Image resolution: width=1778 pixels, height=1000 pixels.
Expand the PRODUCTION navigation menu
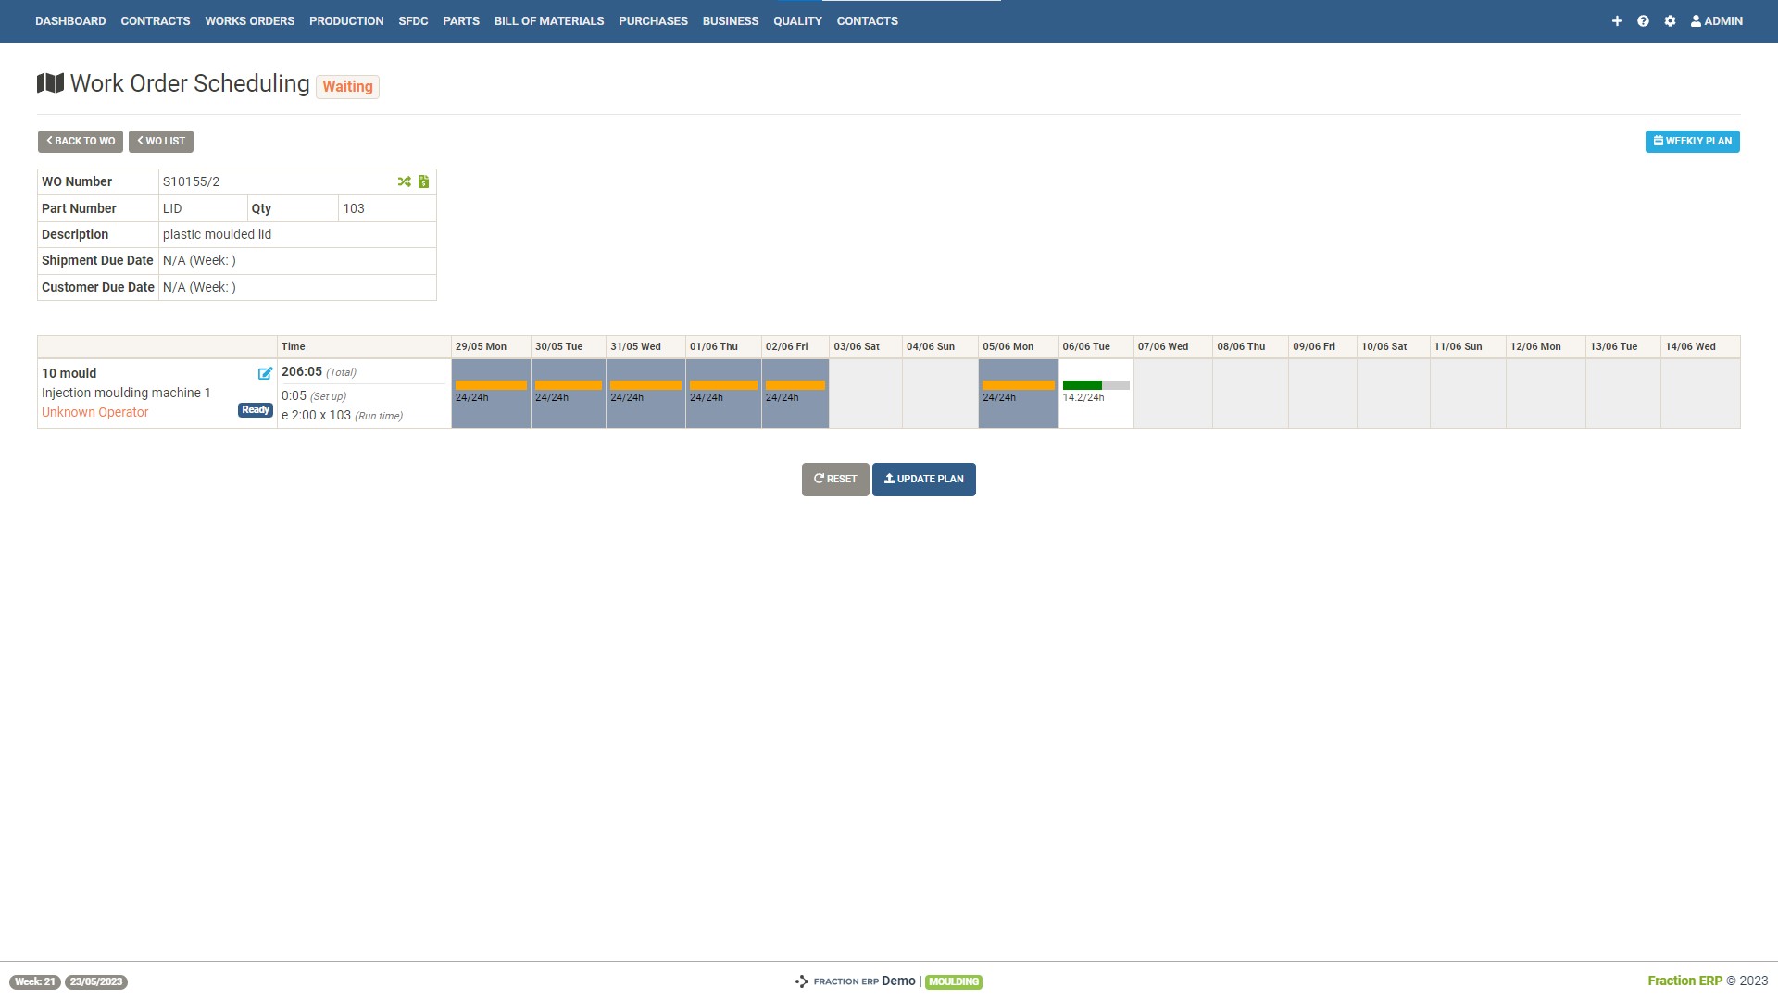coord(346,20)
